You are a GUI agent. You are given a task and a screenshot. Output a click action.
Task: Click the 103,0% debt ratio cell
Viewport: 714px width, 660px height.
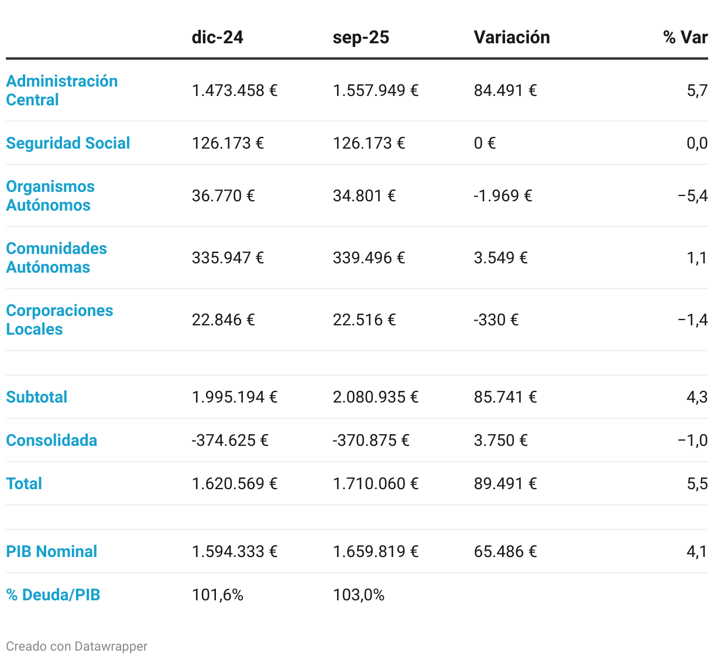(359, 594)
